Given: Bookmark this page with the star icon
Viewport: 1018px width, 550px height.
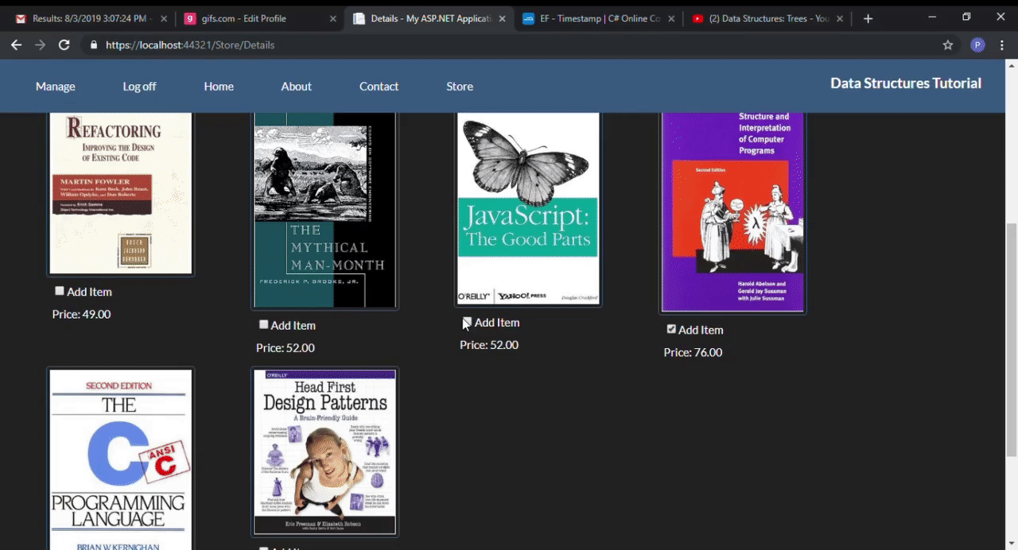Looking at the screenshot, I should tap(948, 45).
